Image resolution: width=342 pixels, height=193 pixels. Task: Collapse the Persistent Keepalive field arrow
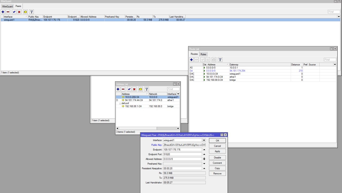[x=204, y=168]
